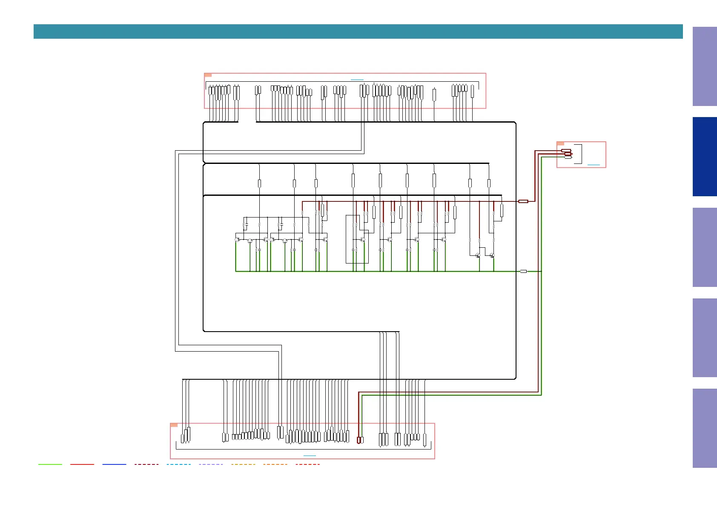Click the inline component on the horizontal green line
This screenshot has height=507, width=717.
click(523, 271)
